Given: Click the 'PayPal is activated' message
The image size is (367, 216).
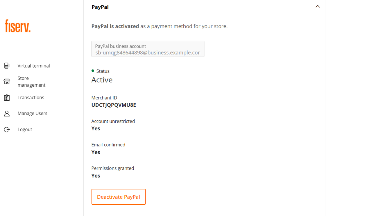Looking at the screenshot, I should [x=115, y=26].
